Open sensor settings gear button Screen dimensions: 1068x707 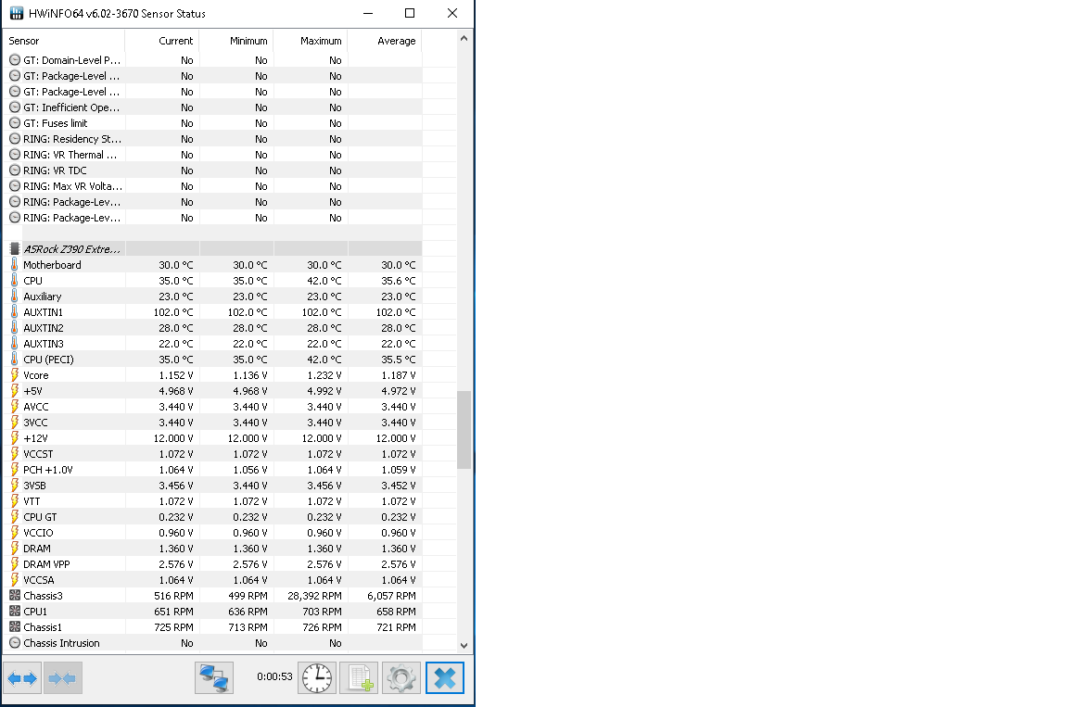pyautogui.click(x=401, y=677)
